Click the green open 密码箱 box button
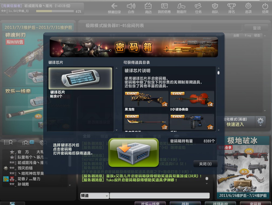The image size is (272, 205). tap(134, 153)
